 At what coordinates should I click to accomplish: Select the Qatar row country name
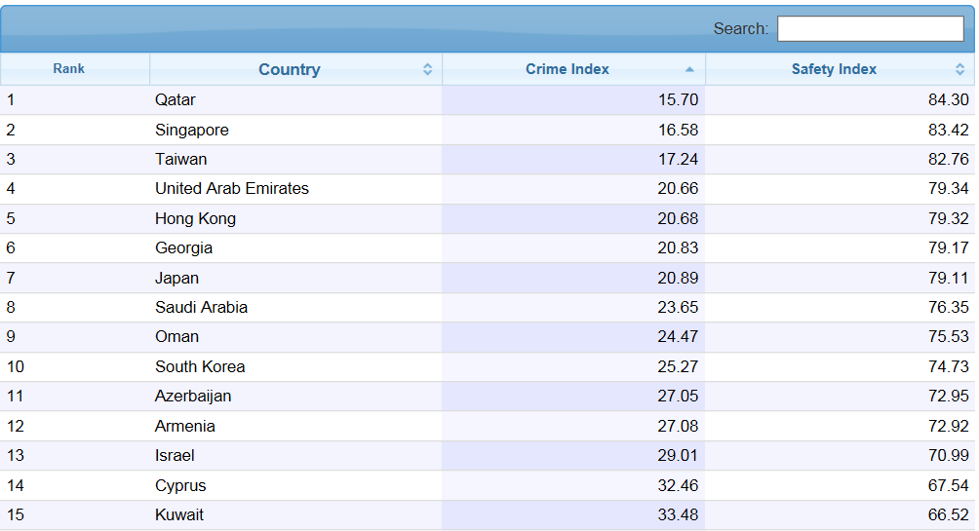(176, 100)
